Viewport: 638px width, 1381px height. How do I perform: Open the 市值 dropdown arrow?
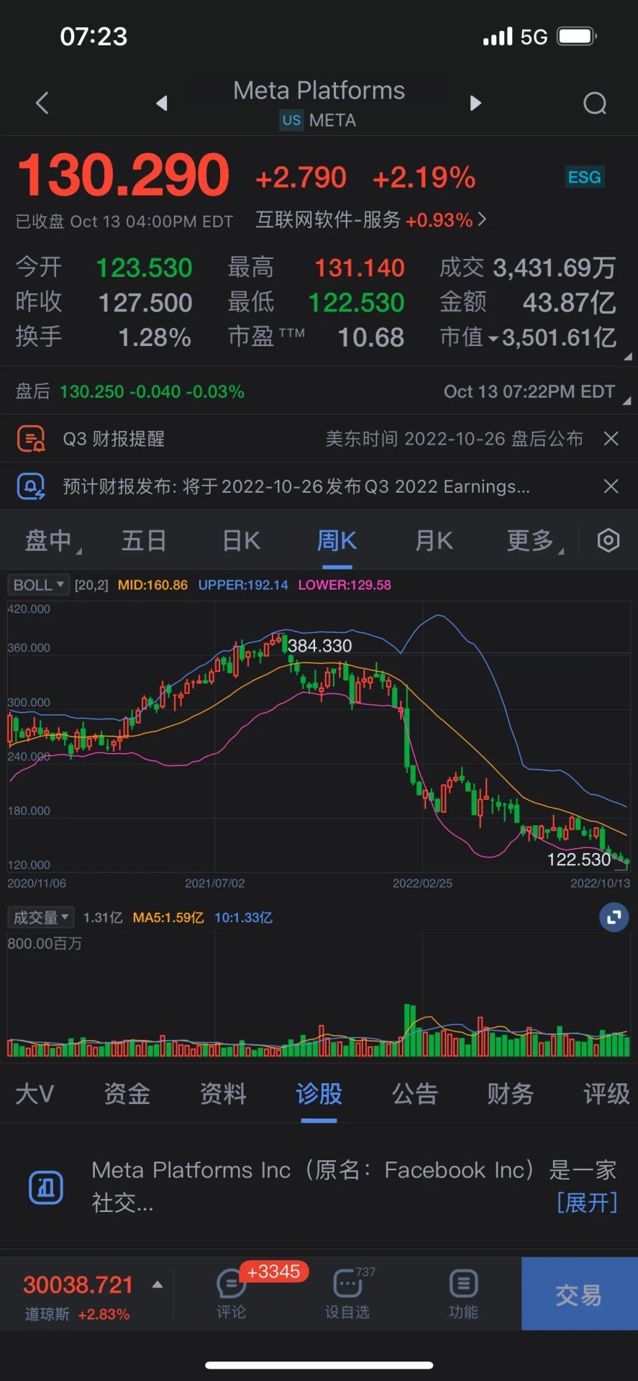click(x=493, y=338)
